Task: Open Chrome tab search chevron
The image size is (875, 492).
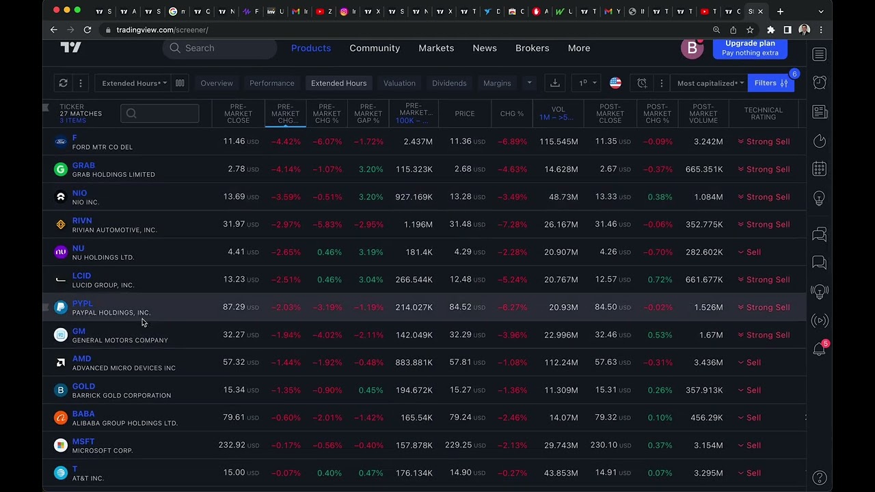Action: (x=821, y=11)
